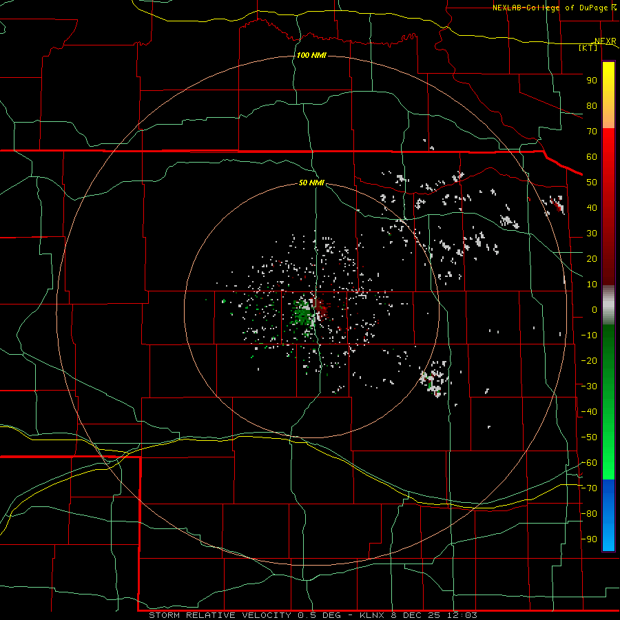The height and width of the screenshot is (620, 620).
Task: Click the "-90" scale value
Action: pyautogui.click(x=589, y=539)
